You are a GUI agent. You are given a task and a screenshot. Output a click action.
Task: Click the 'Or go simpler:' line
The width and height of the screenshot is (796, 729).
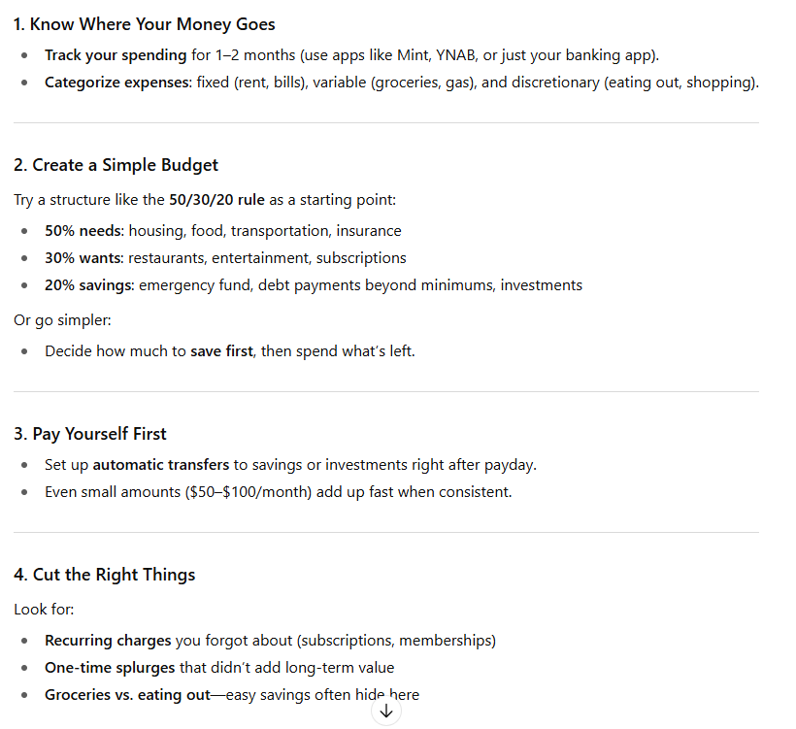tap(62, 320)
